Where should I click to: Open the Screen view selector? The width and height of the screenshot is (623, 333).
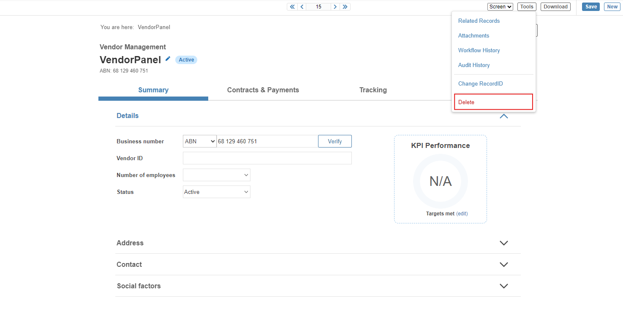click(500, 7)
